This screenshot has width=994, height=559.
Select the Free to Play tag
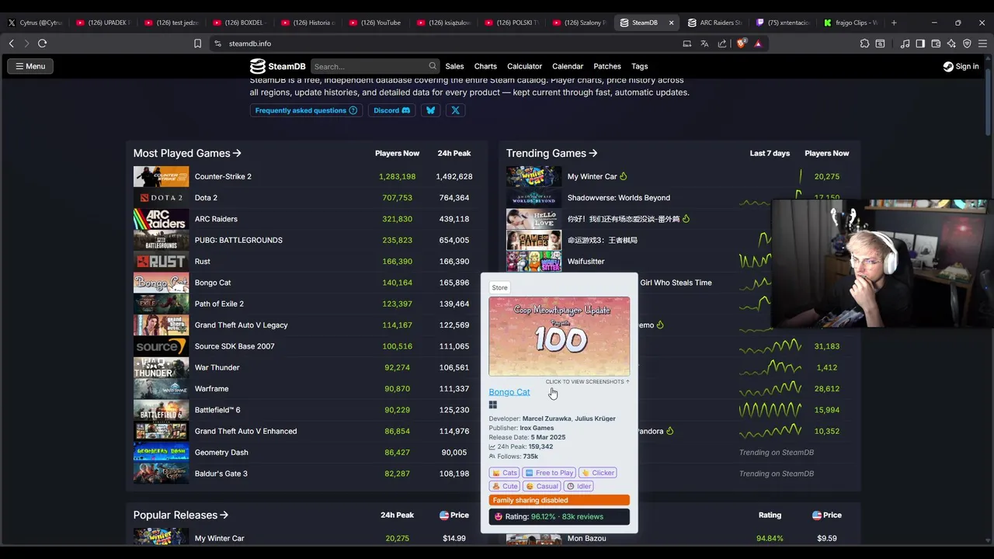[549, 473]
